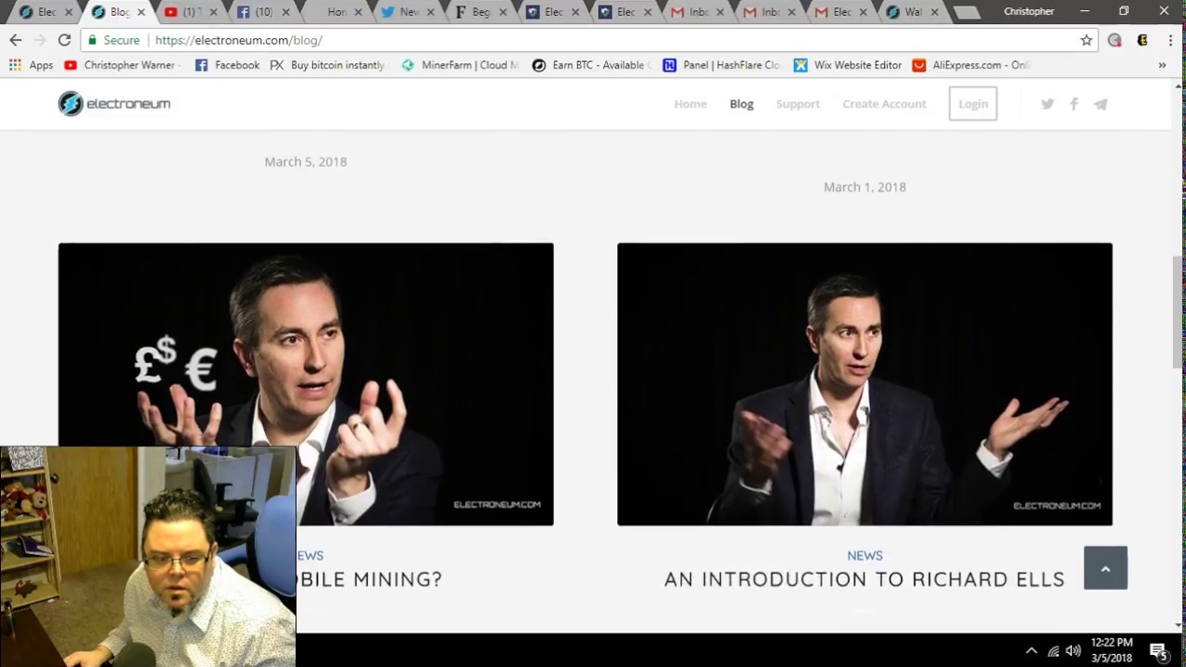Expand the bookmarks overflow chevron
This screenshot has width=1186, height=667.
coord(1162,65)
